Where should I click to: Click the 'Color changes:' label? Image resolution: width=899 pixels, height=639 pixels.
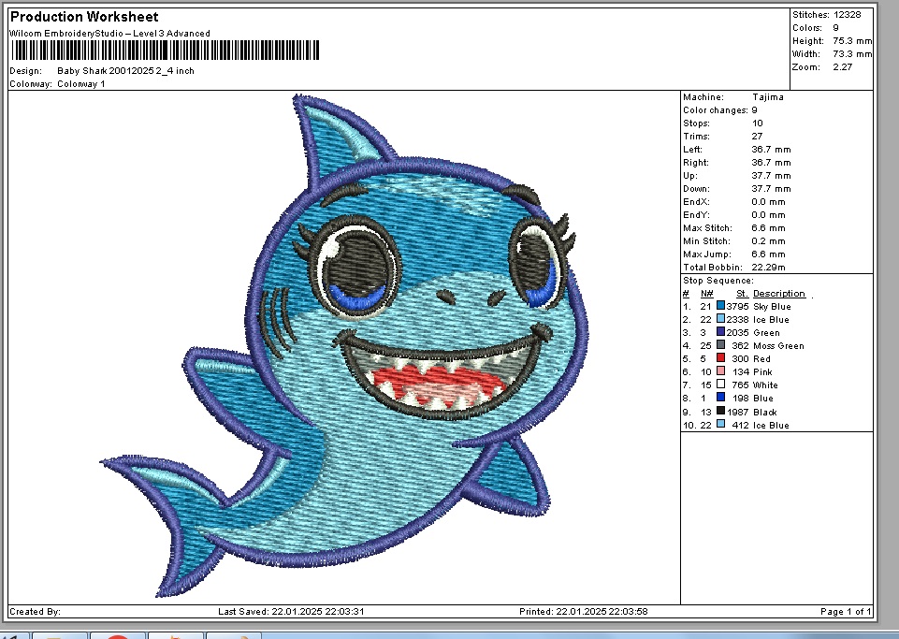716,110
